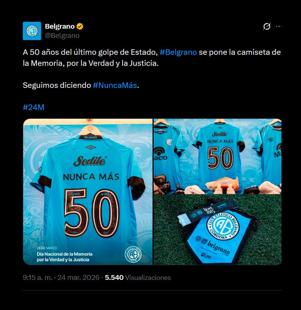Click the gold verified badge
The height and width of the screenshot is (310, 301).
(80, 26)
